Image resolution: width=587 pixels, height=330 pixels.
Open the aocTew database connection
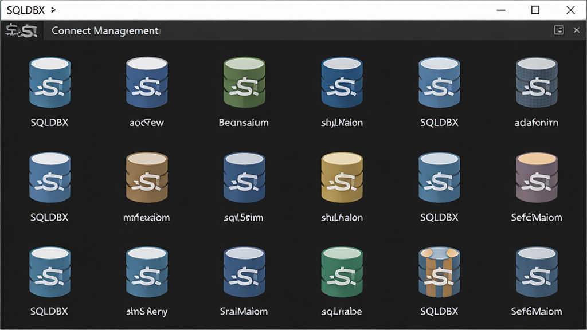tap(147, 82)
